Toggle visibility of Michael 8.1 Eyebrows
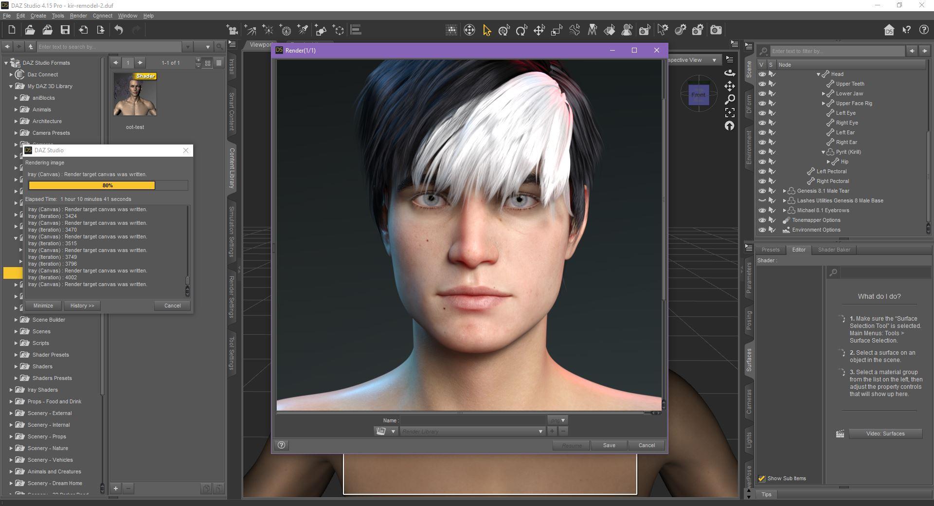 [x=762, y=210]
